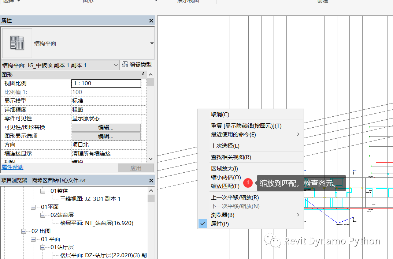The image size is (393, 259).
Task: Choose 重复 [显示隐藏线(按图元)](T)
Action: [x=251, y=125]
